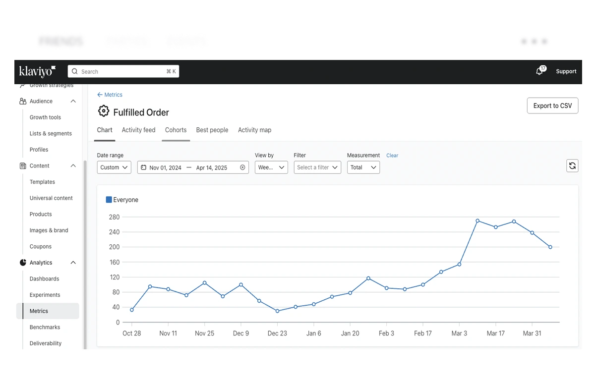Click the Content section icon

[23, 166]
